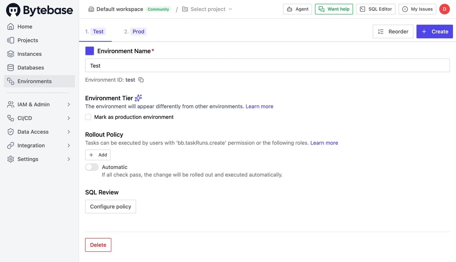The image size is (456, 262).
Task: Enable the Automatic rollout toggle
Action: click(92, 167)
